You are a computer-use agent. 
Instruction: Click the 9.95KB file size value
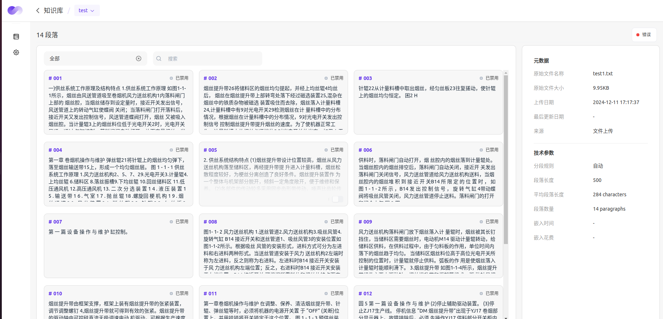click(x=601, y=88)
